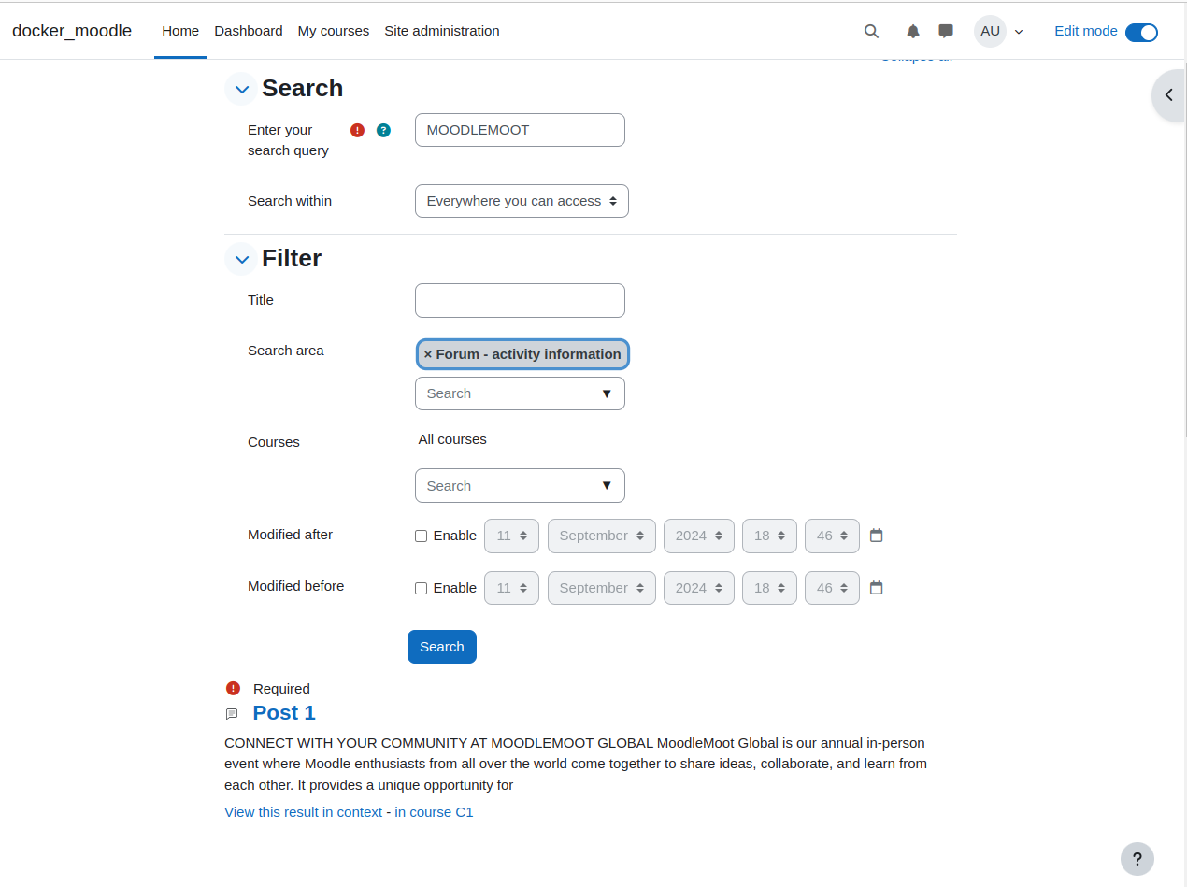The image size is (1187, 887).
Task: Click the Courses search input
Action: coord(520,485)
